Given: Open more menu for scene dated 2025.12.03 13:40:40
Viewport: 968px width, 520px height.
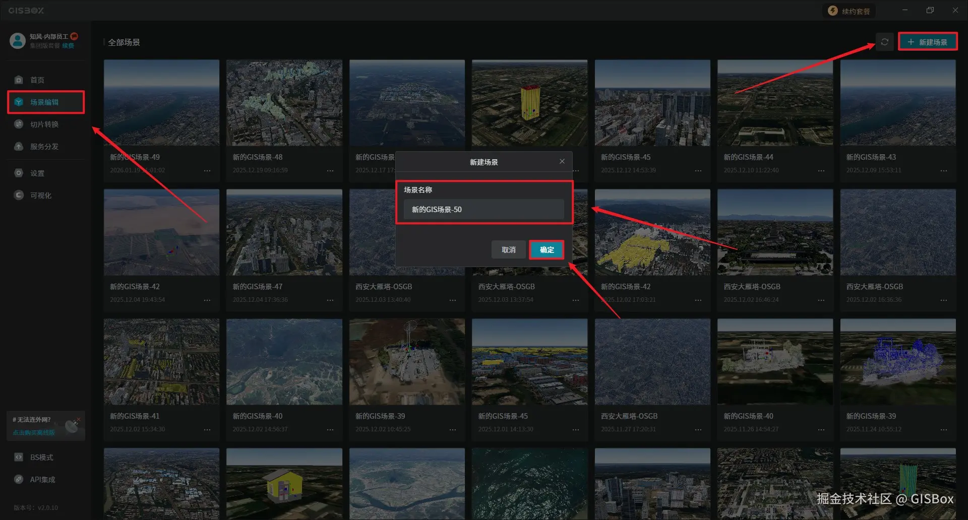Looking at the screenshot, I should (x=453, y=300).
